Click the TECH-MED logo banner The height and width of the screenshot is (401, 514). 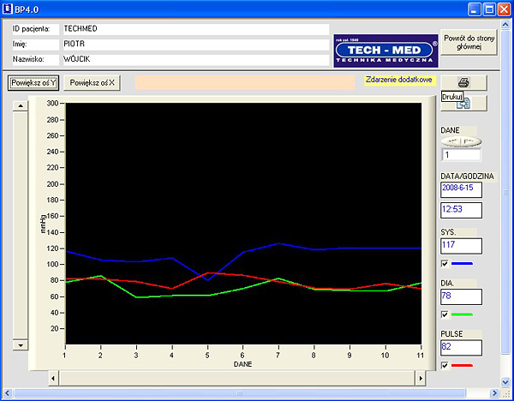click(385, 51)
